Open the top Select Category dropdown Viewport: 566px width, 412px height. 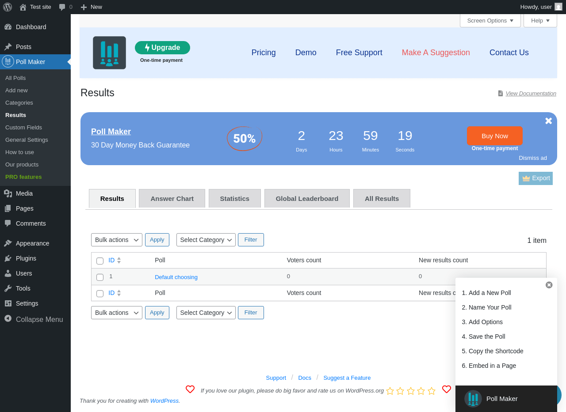point(206,240)
